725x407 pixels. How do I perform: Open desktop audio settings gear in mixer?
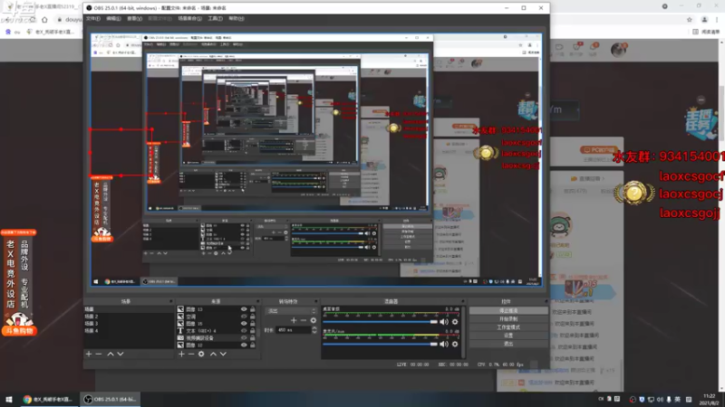455,322
